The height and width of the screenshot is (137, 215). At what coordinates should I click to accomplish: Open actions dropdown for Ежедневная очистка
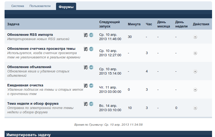[x=195, y=90]
